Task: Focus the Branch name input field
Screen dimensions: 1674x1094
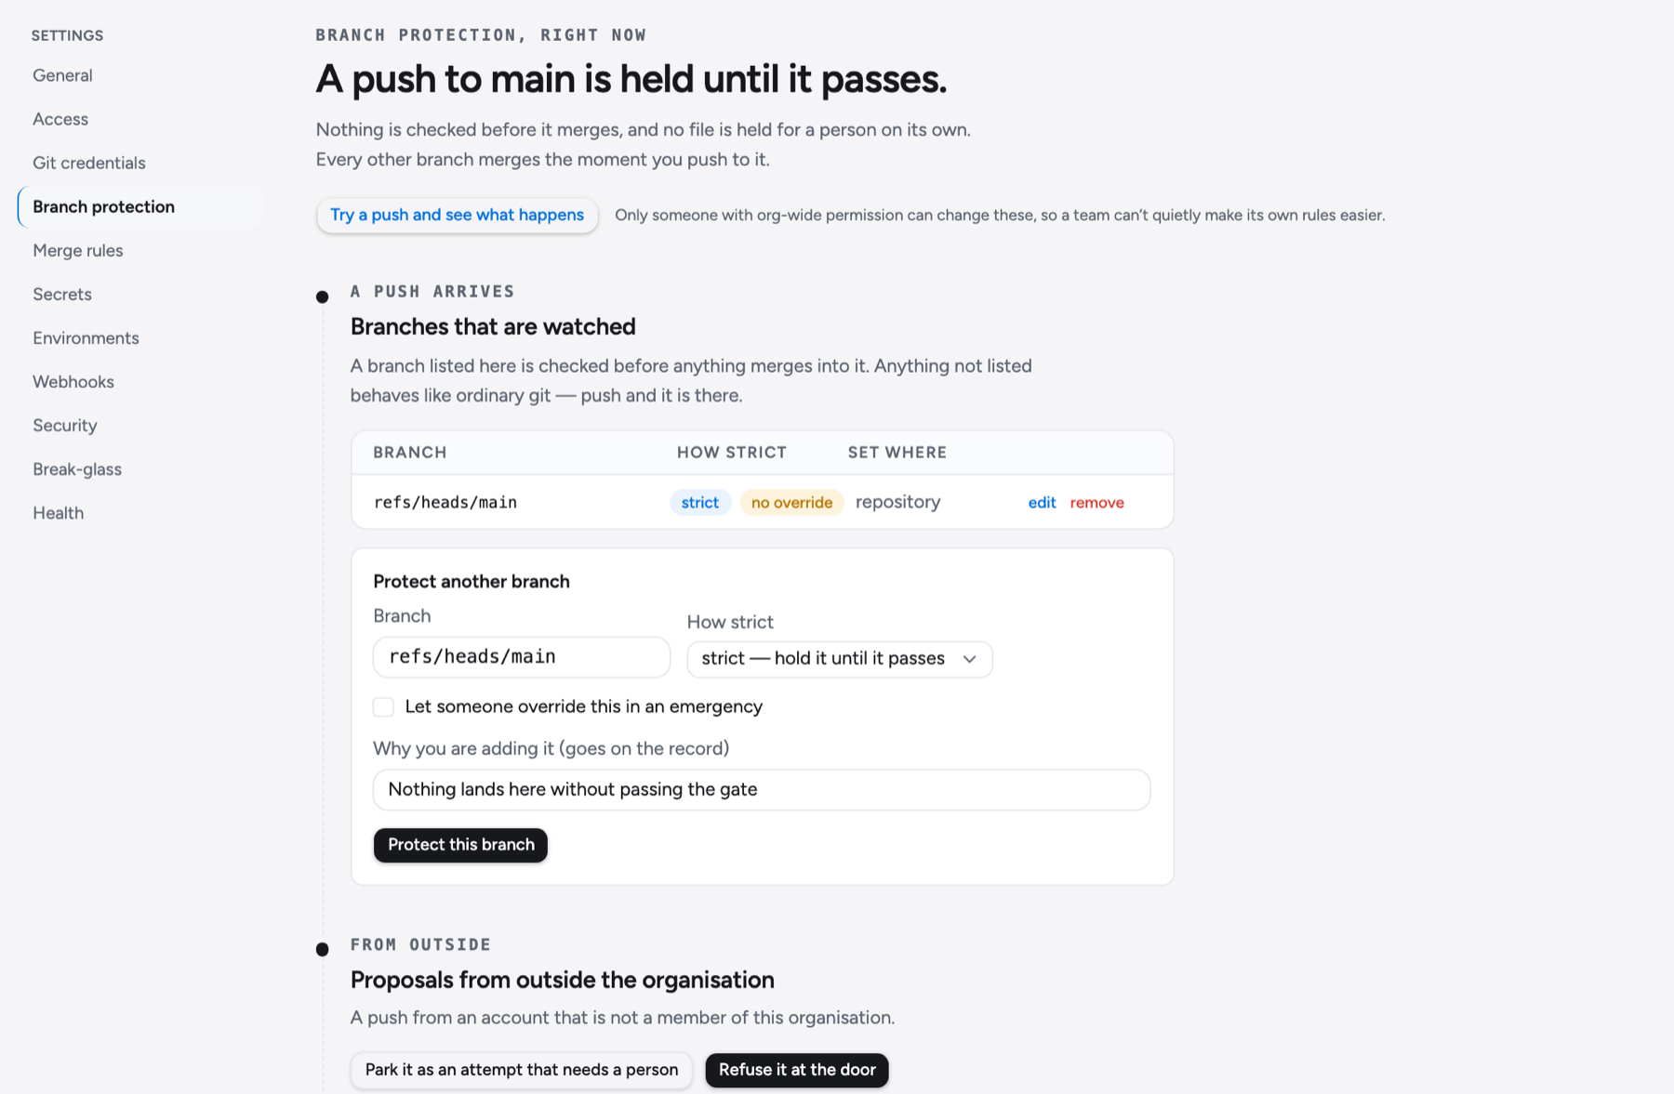Action: (x=521, y=657)
